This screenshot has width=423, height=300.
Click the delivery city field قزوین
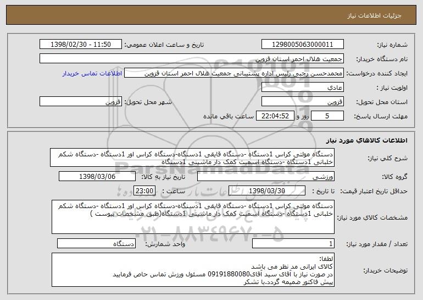[x=81, y=102]
